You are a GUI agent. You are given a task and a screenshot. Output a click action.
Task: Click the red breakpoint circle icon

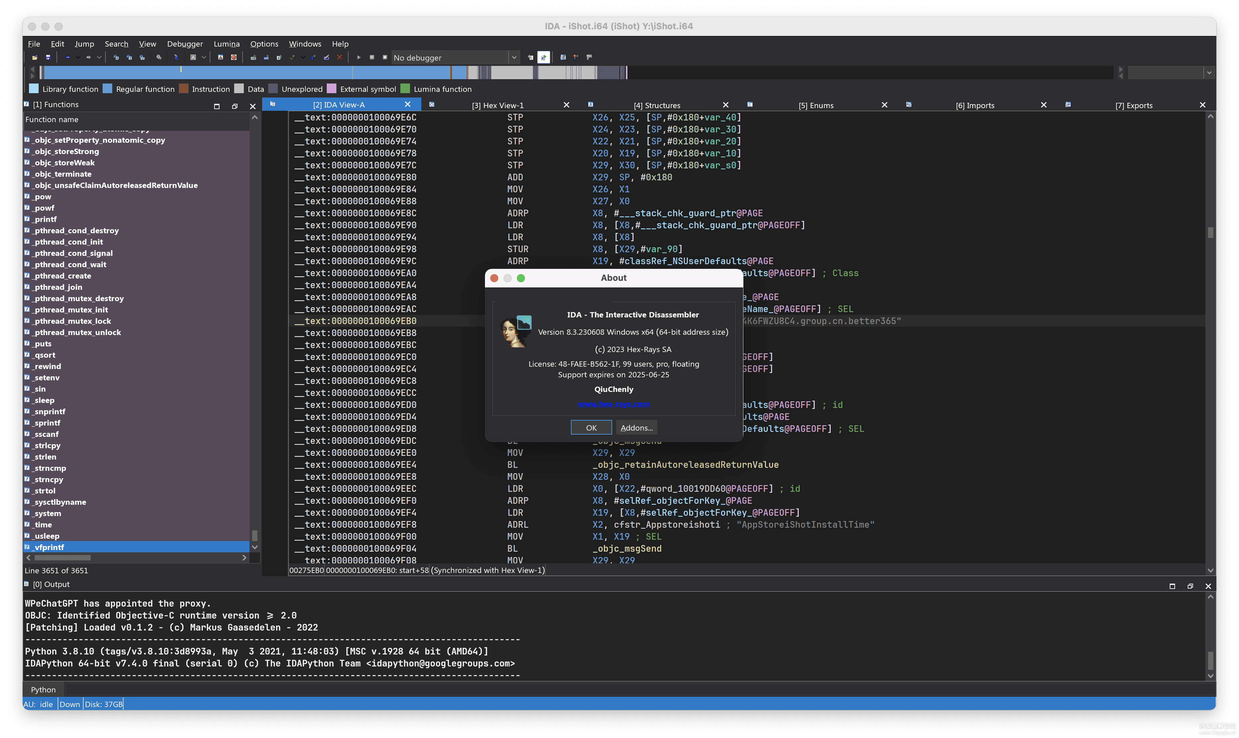[233, 58]
